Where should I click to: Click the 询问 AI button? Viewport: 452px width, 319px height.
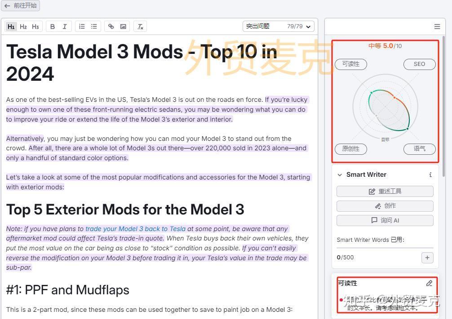385,221
